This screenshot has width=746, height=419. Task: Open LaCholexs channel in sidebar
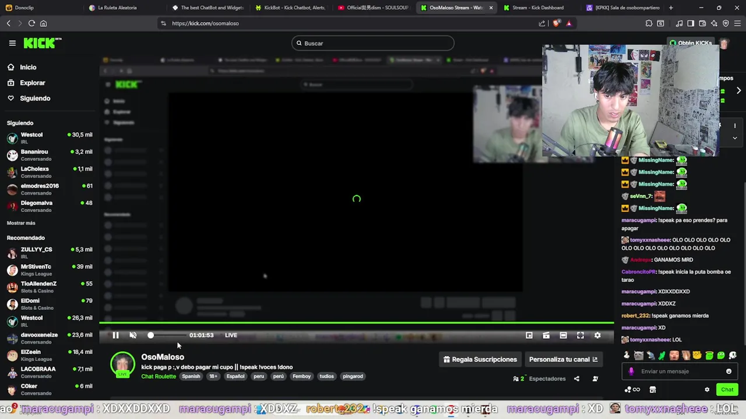tap(50, 172)
